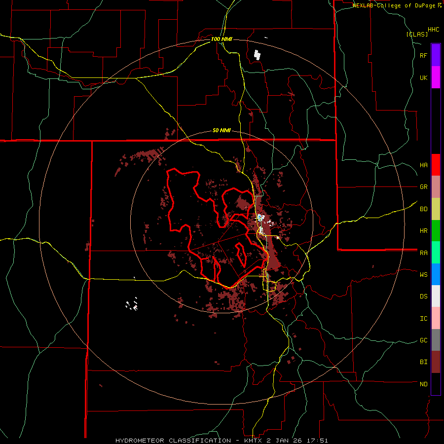Click the 100 NMI range ring label
444x444 pixels.
(x=222, y=39)
